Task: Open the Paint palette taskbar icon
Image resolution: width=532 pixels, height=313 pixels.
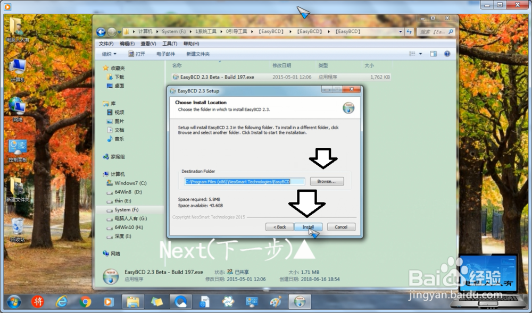Action: click(276, 301)
